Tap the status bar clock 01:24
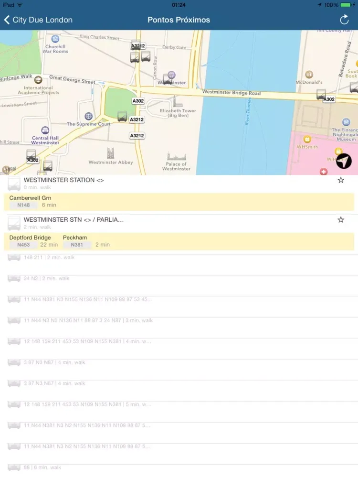The image size is (358, 478). click(179, 5)
